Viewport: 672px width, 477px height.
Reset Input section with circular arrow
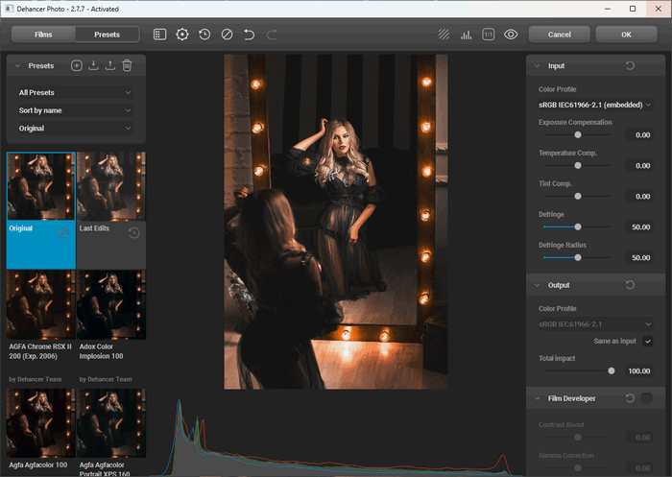coord(629,66)
